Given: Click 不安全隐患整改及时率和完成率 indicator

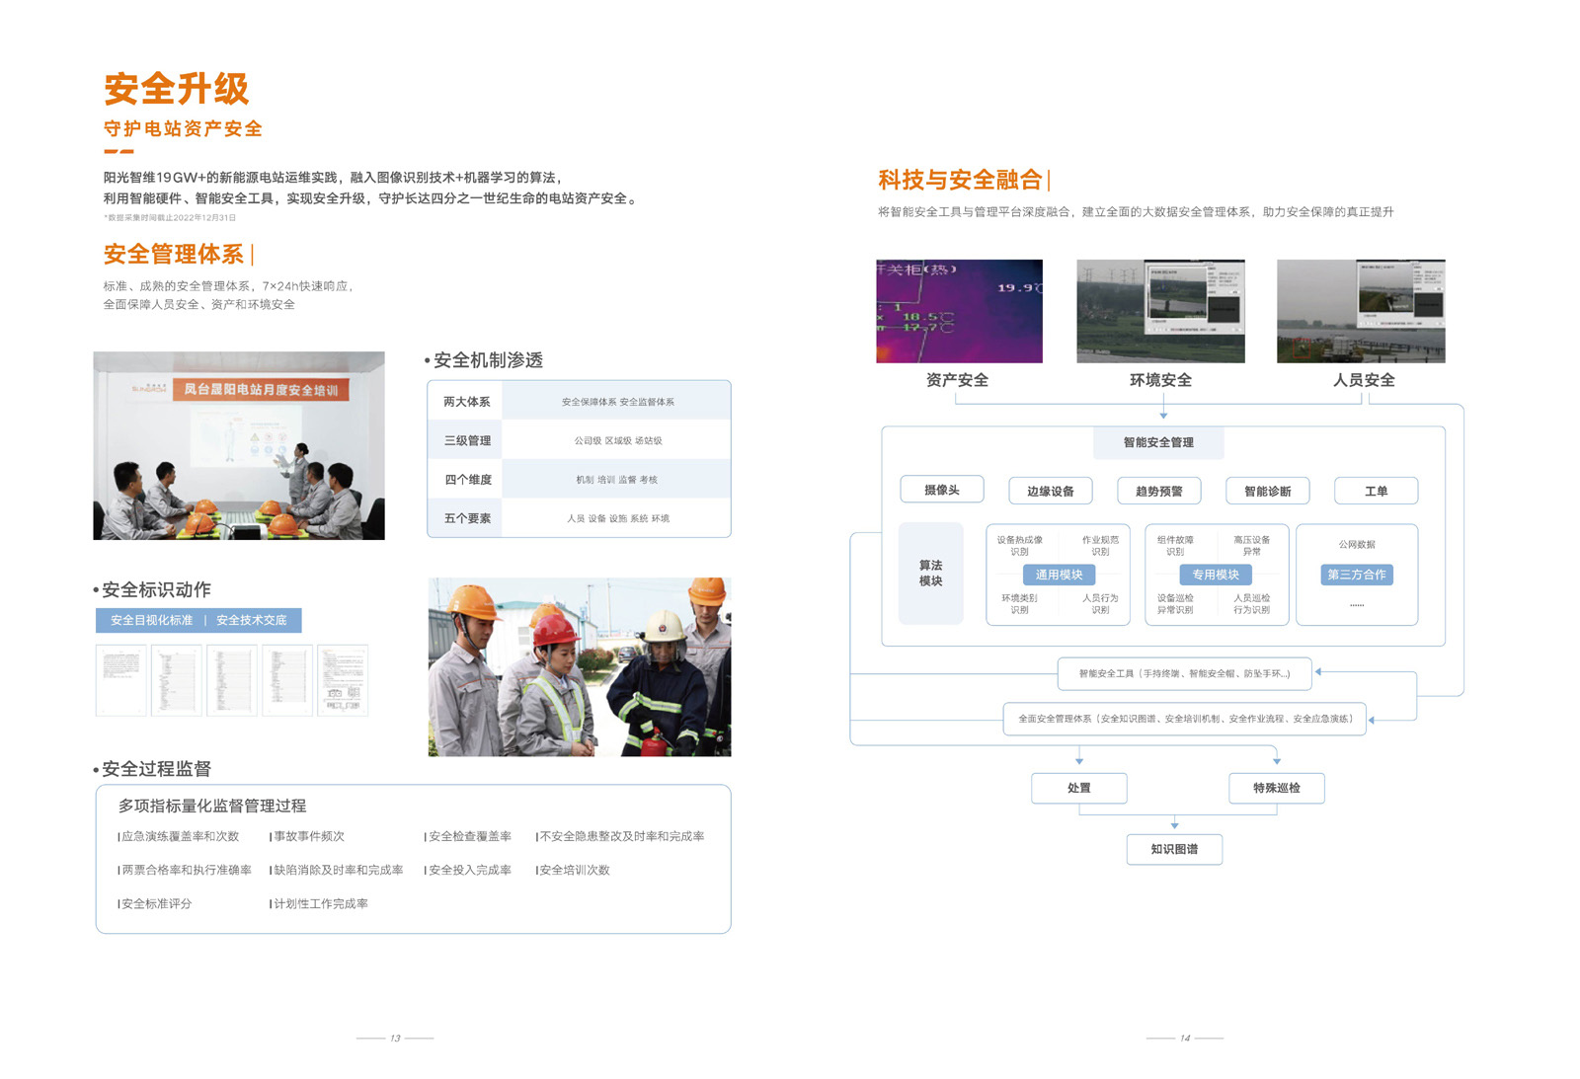Looking at the screenshot, I should (621, 836).
